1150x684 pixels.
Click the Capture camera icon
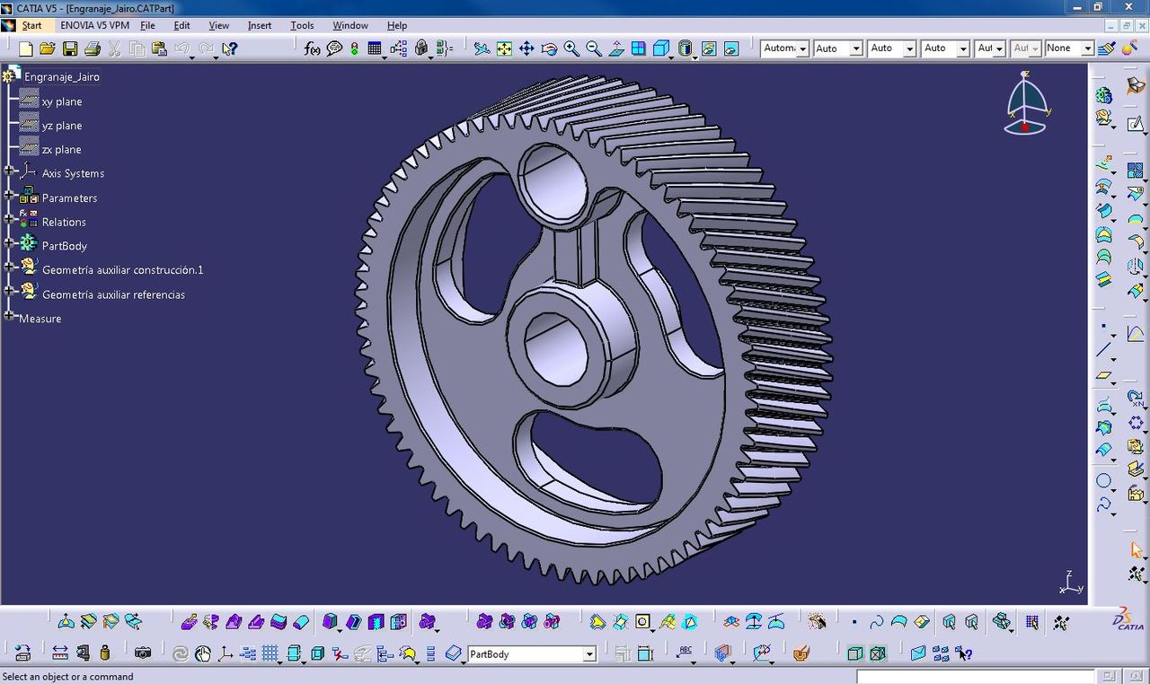143,653
